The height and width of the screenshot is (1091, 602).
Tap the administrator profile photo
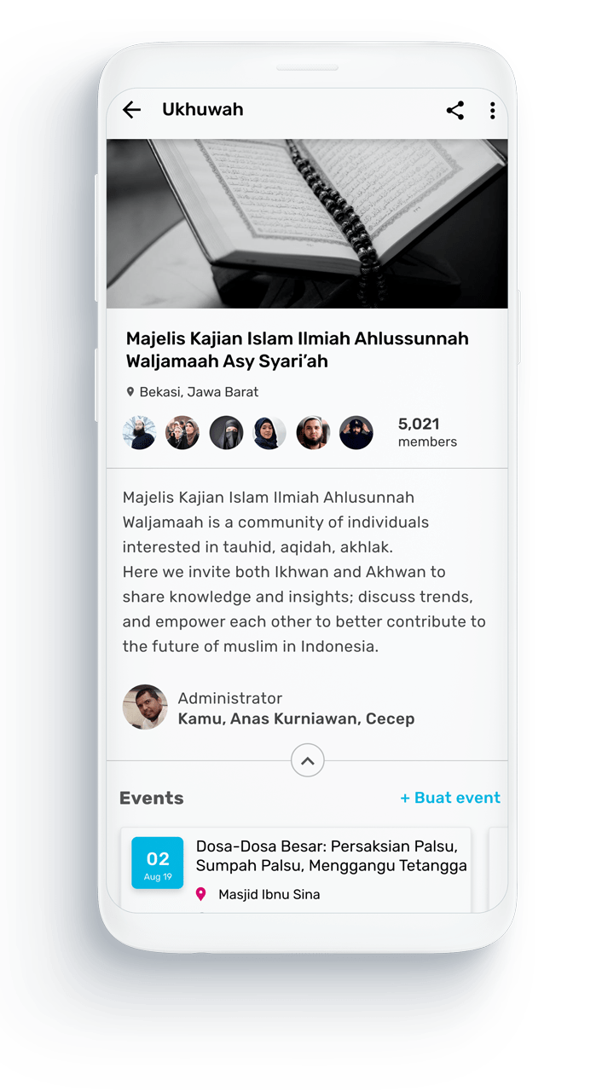click(145, 707)
